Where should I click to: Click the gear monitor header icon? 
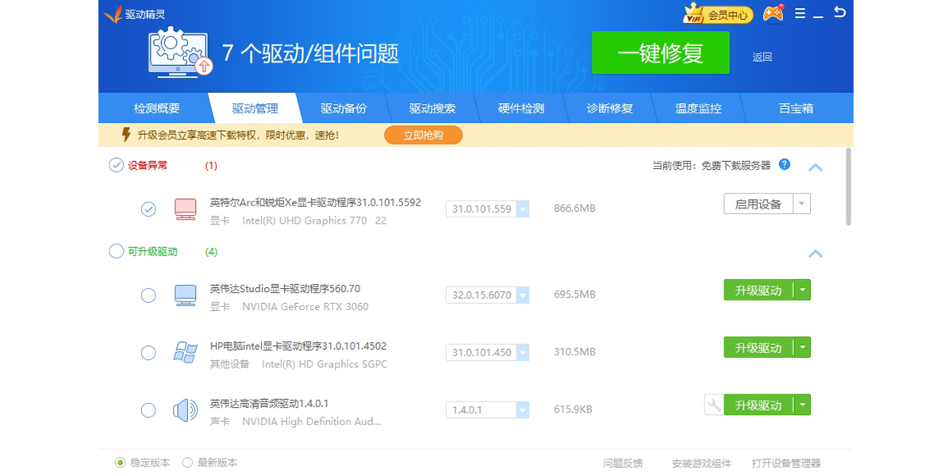coord(181,52)
